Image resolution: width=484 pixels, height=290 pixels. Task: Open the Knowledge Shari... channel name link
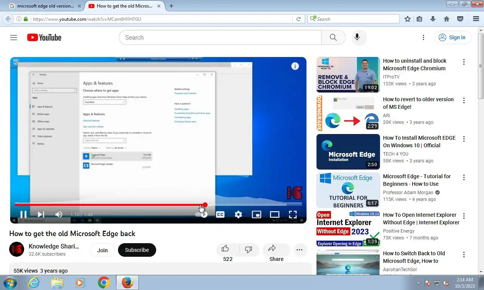point(54,246)
